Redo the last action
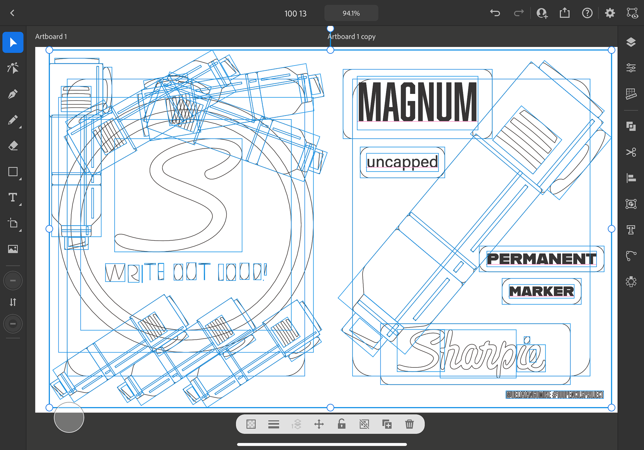This screenshot has width=644, height=450. [x=519, y=13]
